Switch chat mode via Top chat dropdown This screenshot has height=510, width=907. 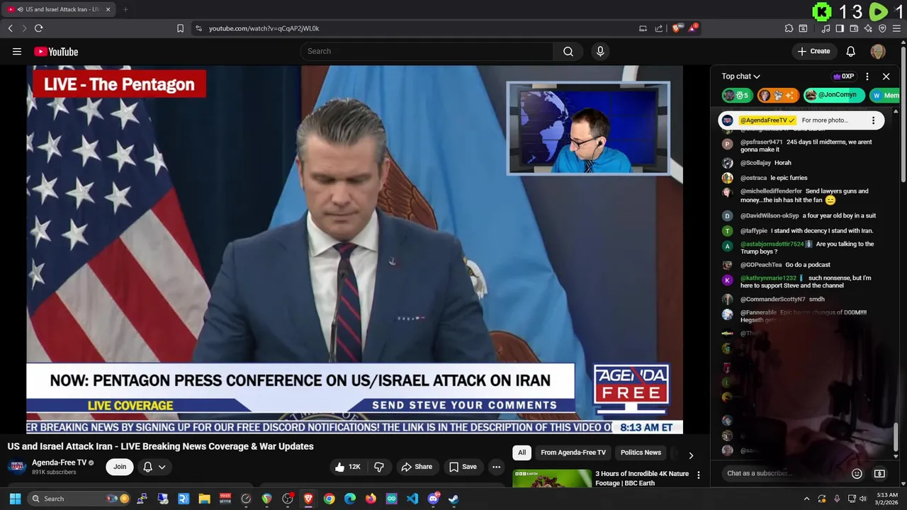point(740,76)
